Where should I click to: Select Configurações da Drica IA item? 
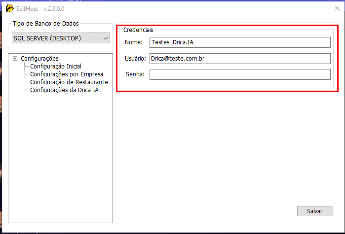64,90
